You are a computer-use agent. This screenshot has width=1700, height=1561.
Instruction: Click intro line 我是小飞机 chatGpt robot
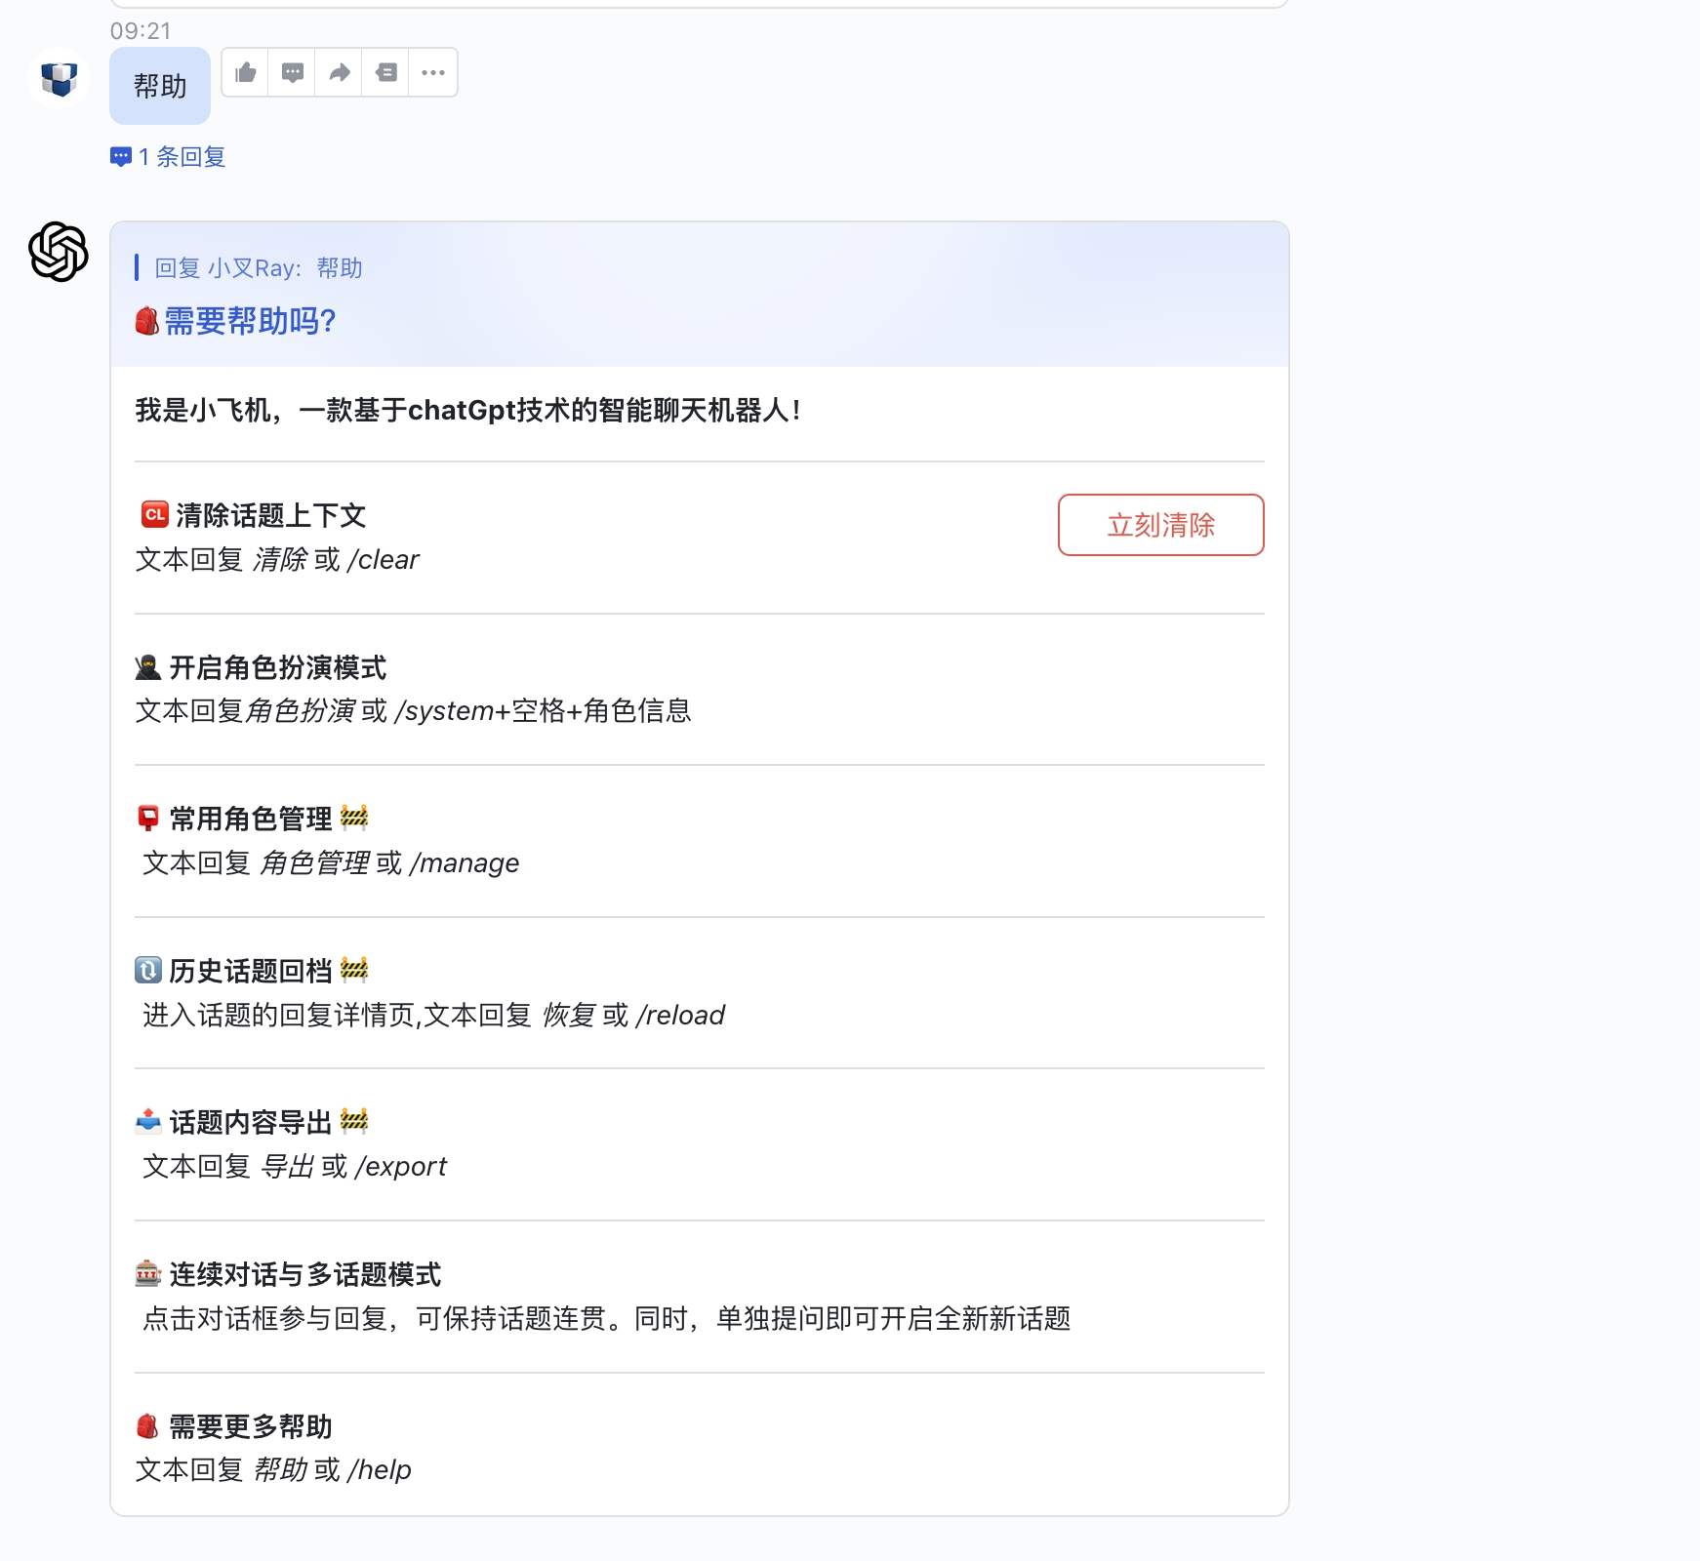(x=468, y=411)
